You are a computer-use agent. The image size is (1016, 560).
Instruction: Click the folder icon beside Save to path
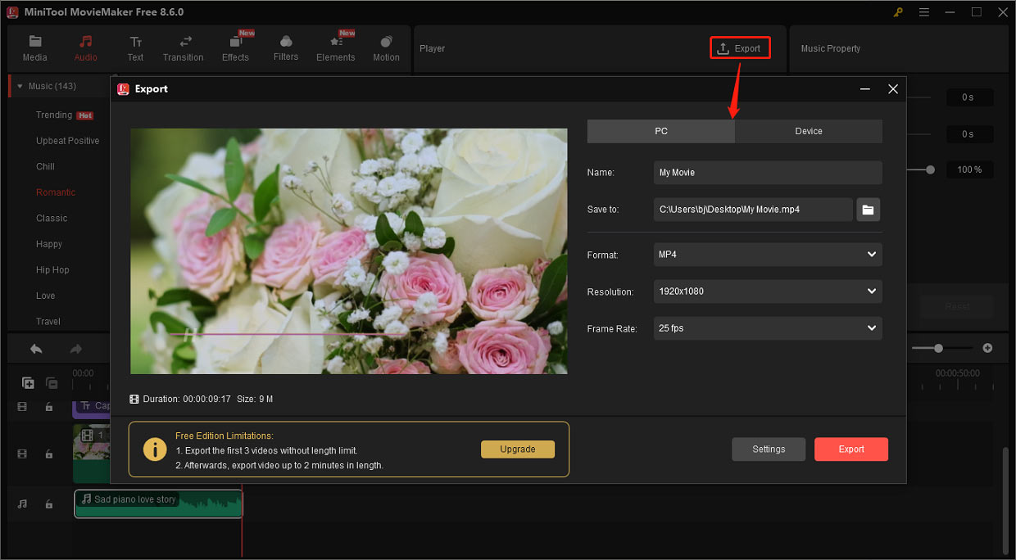click(869, 210)
